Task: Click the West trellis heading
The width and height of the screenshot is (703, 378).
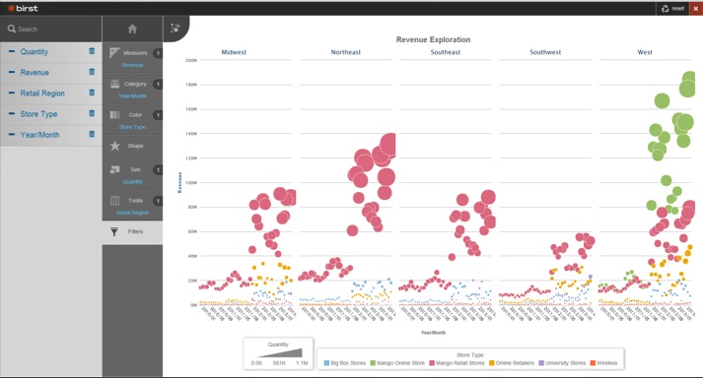Action: click(645, 52)
